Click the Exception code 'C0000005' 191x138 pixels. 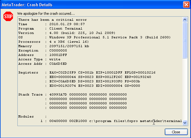click(58, 51)
